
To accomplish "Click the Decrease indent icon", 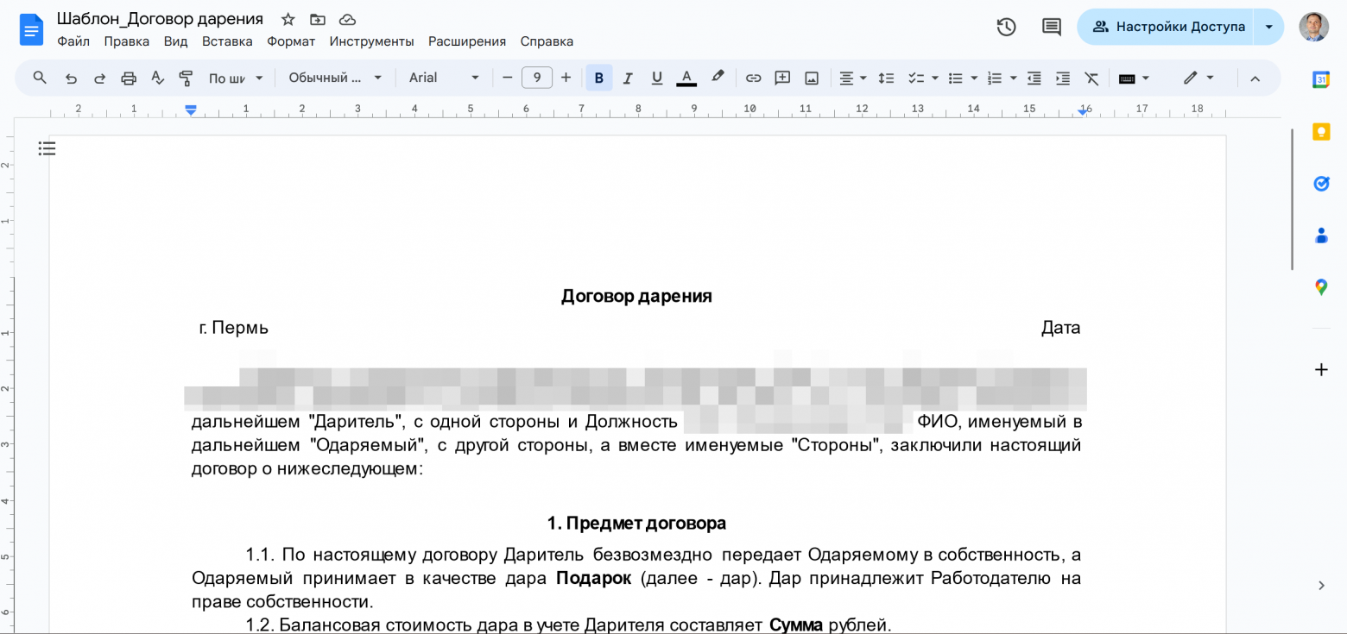I will pyautogui.click(x=1034, y=78).
